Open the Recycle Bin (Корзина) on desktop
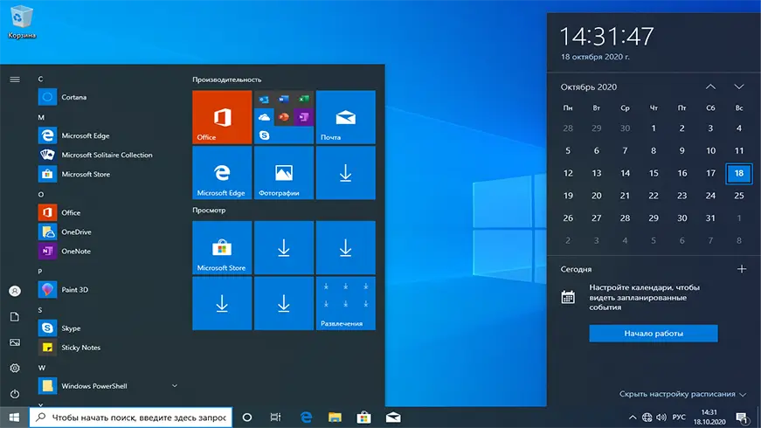This screenshot has width=761, height=428. click(21, 22)
